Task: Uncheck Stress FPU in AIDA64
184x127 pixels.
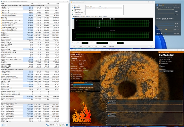Action: (74, 8)
